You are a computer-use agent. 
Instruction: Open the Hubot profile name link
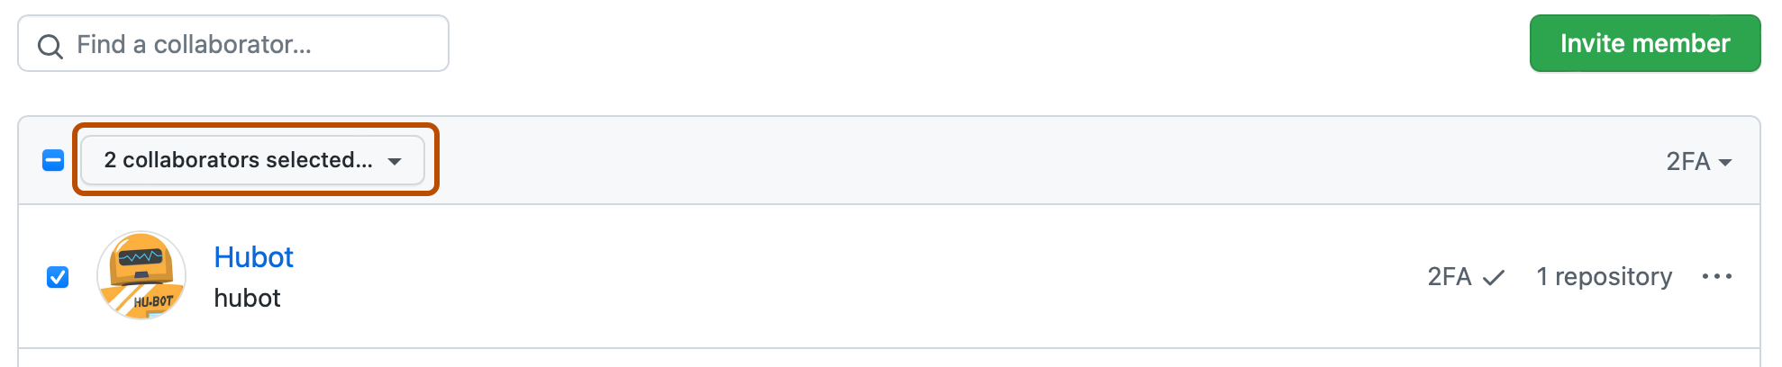click(x=253, y=257)
